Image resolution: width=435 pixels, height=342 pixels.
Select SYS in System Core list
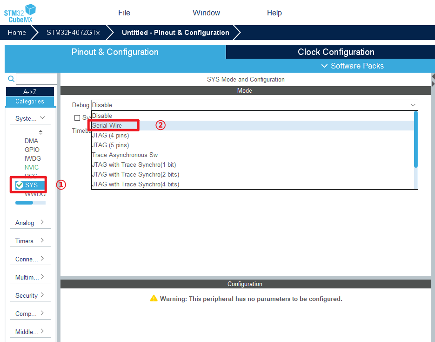(31, 185)
